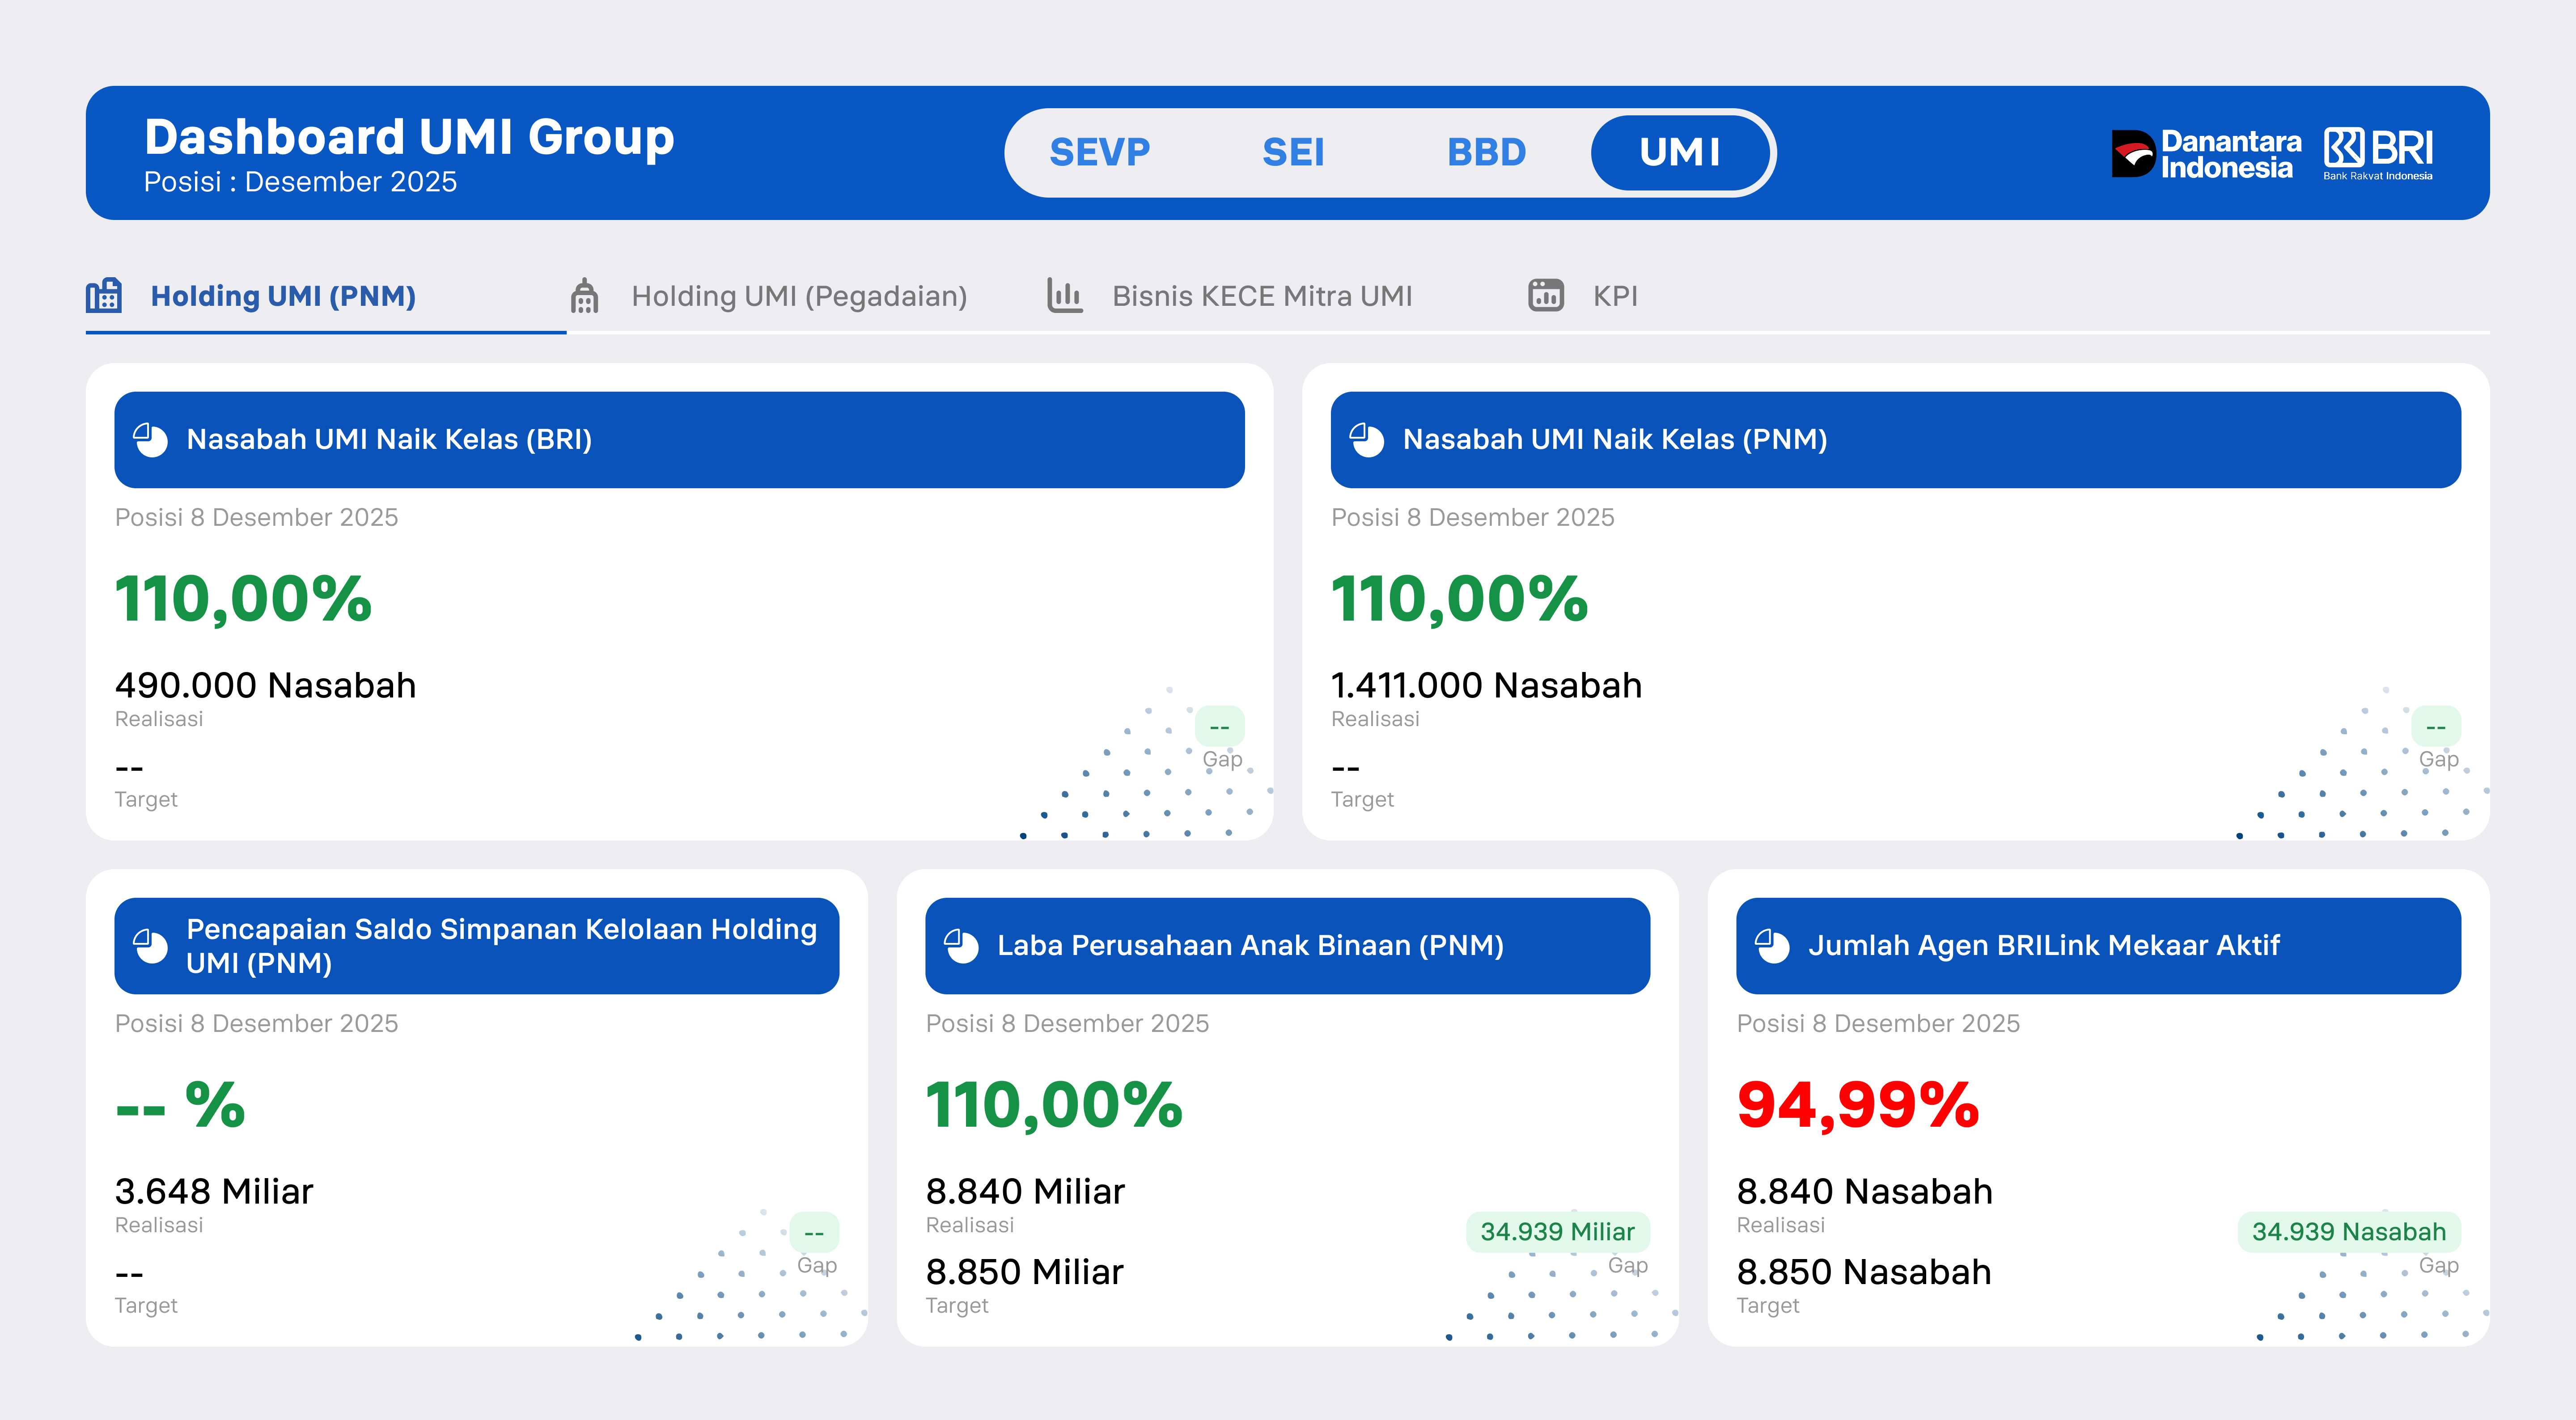This screenshot has height=1420, width=2576.
Task: Open Nasabah UMI Naik Kelas (BRI) card header
Action: [x=679, y=440]
